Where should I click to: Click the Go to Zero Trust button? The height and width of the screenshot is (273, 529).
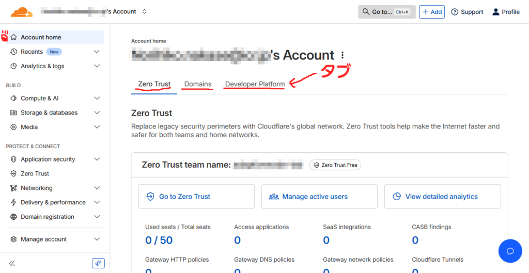coord(196,197)
